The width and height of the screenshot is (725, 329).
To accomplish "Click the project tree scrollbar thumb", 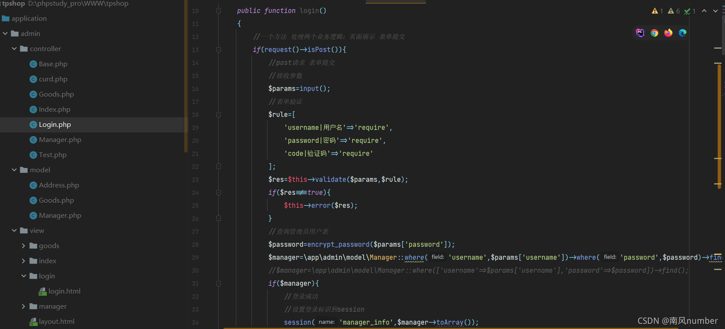I will (x=186, y=76).
